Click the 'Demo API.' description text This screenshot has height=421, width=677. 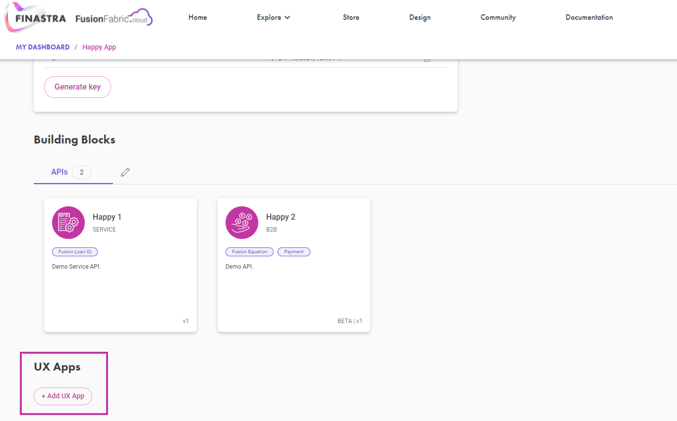tap(239, 267)
